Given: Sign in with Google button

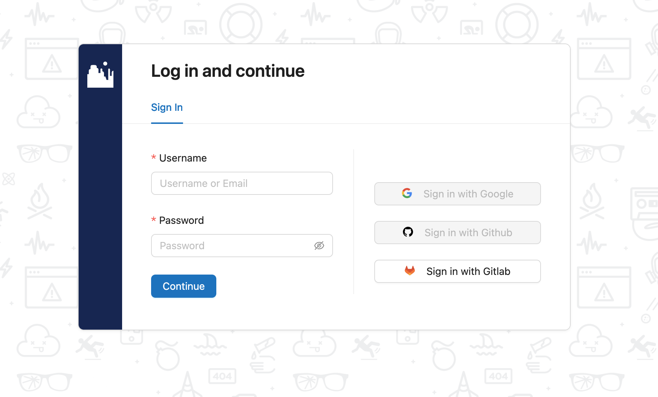Looking at the screenshot, I should coord(458,194).
